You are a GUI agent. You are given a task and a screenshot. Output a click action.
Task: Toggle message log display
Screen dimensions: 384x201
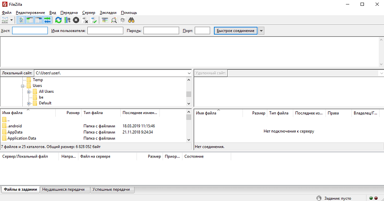[21, 20]
